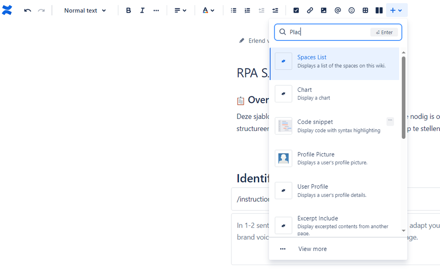Click the Chart macro icon
The width and height of the screenshot is (440, 269).
[x=283, y=94]
